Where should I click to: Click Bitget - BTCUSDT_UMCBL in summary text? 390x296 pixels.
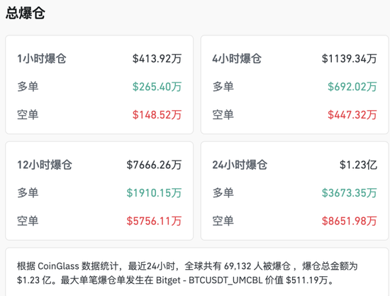(x=209, y=280)
